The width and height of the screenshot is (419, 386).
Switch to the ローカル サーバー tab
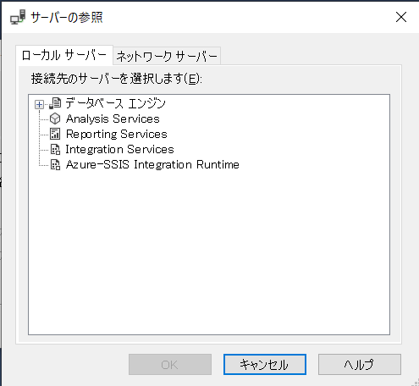click(x=64, y=55)
